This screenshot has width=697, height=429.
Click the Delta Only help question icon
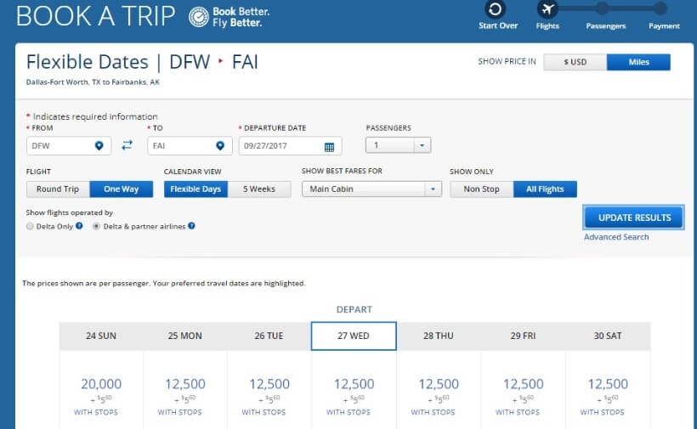[x=79, y=226]
